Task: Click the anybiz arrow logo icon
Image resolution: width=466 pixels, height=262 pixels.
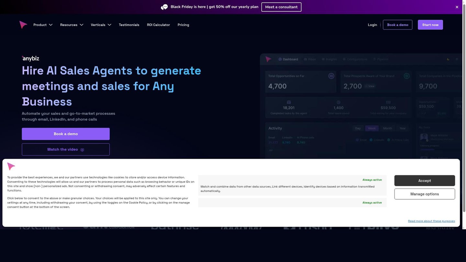Action: 23,24
